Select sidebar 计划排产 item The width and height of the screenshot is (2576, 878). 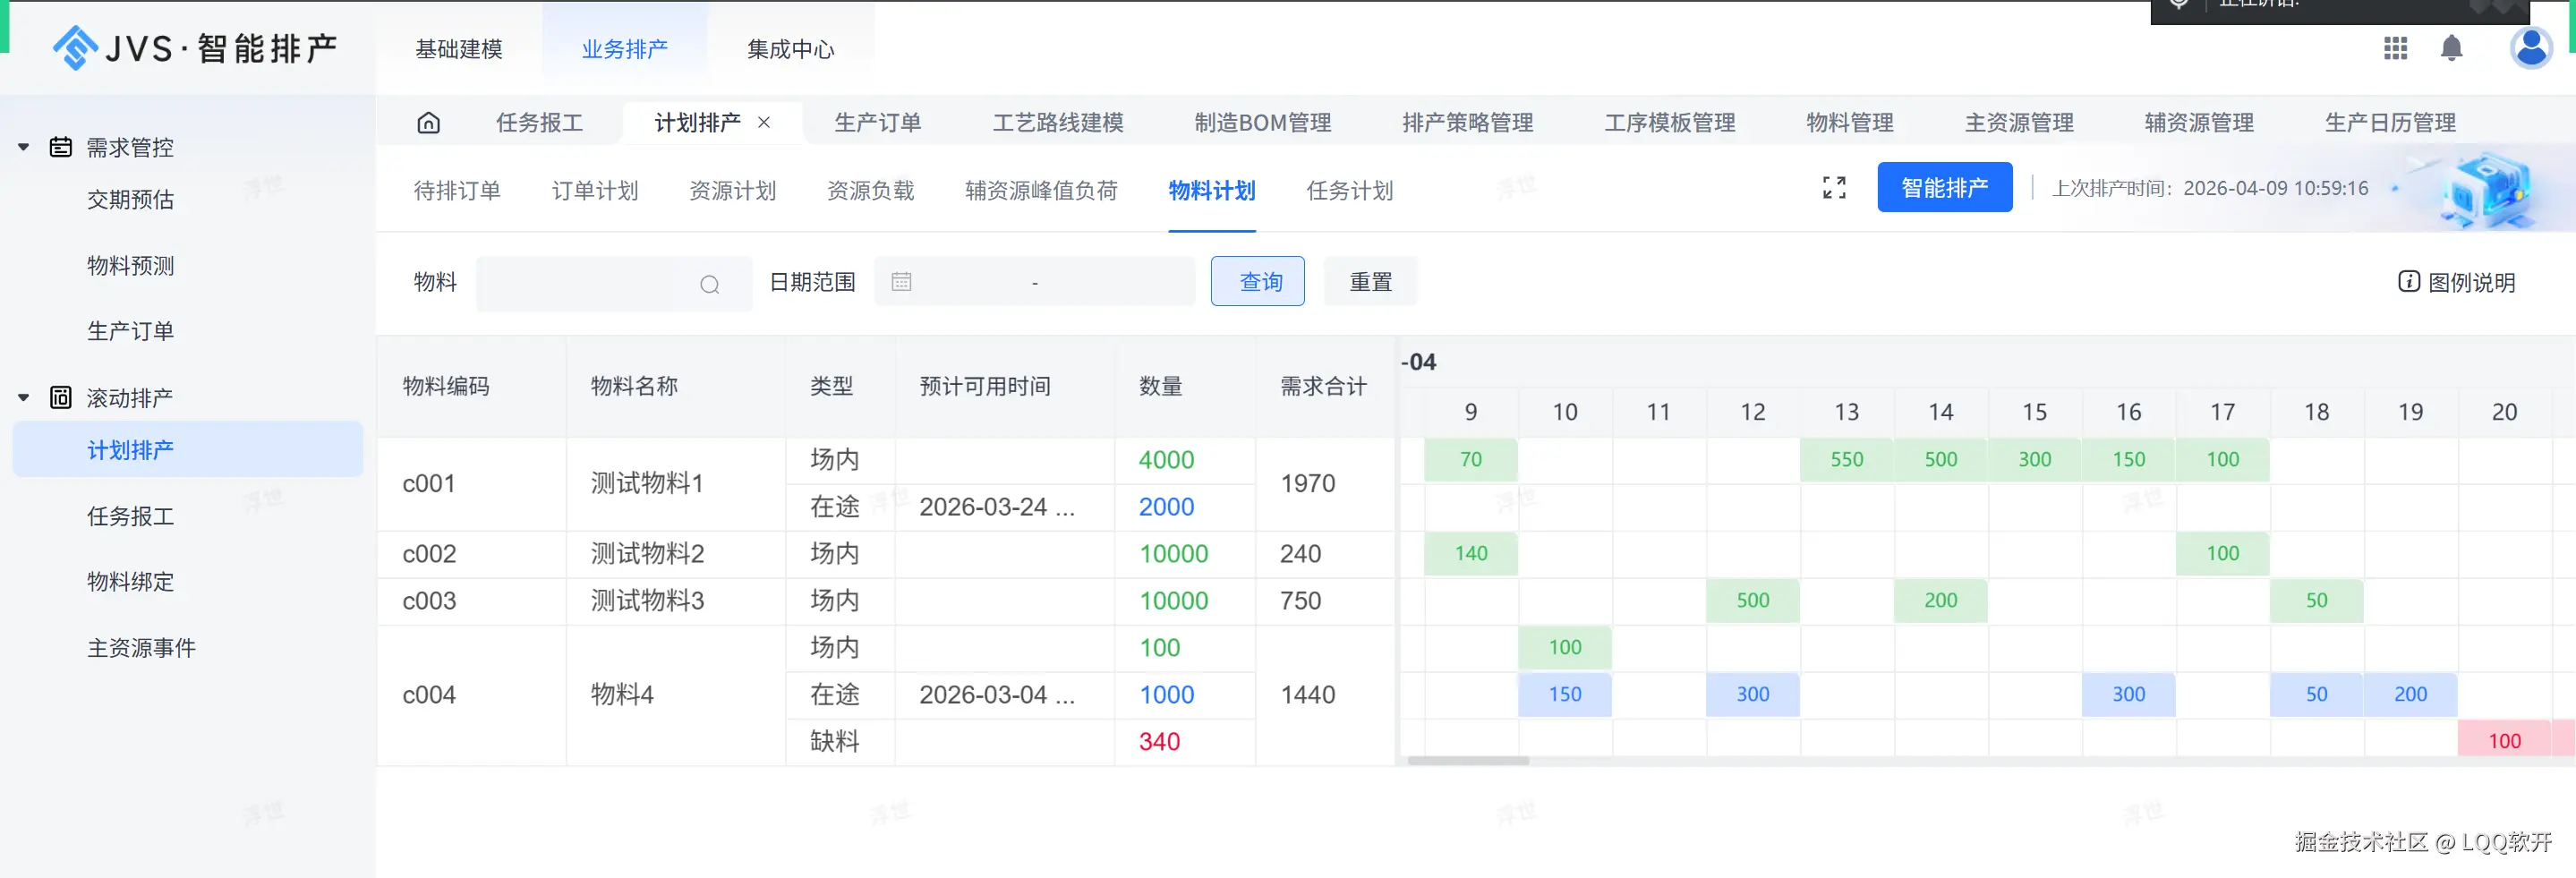pyautogui.click(x=188, y=449)
